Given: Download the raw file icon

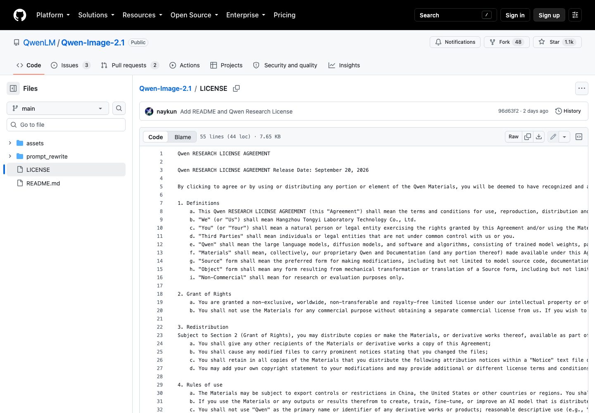Looking at the screenshot, I should [539, 137].
